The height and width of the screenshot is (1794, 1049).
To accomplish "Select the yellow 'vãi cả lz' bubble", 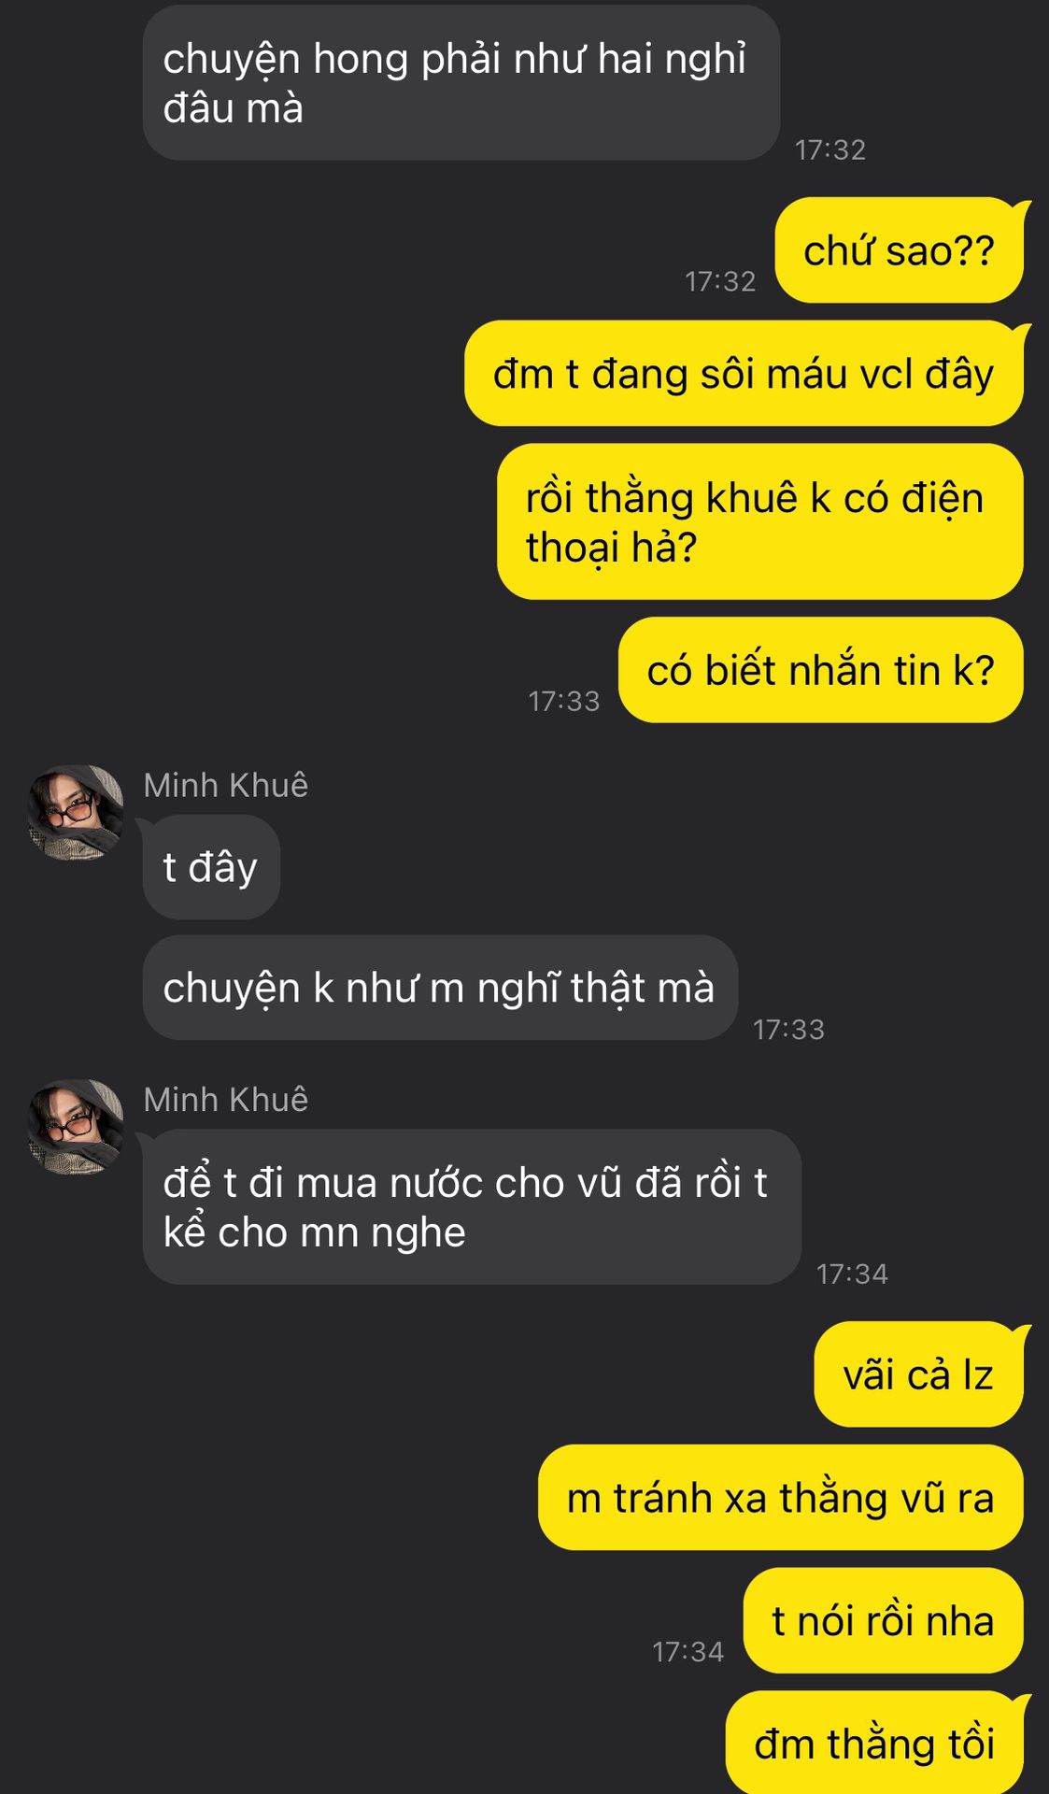I will [x=919, y=1374].
